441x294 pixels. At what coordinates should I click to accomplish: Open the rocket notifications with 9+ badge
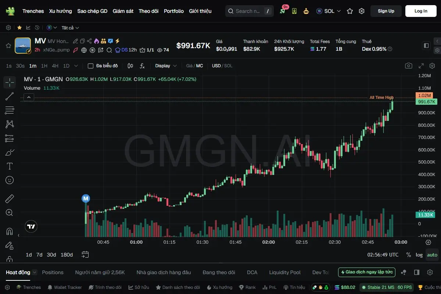(283, 11)
